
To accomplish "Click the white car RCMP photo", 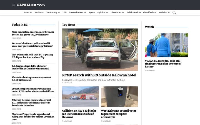I will (x=100, y=50).
